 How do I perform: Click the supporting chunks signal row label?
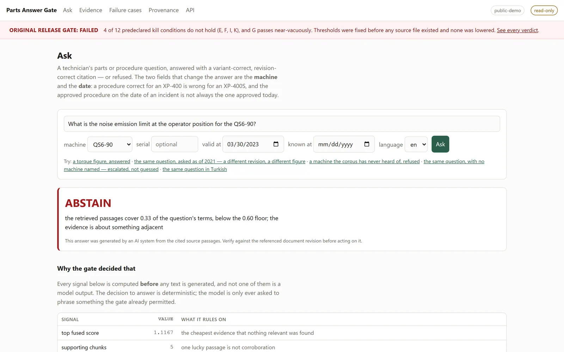[x=84, y=347]
